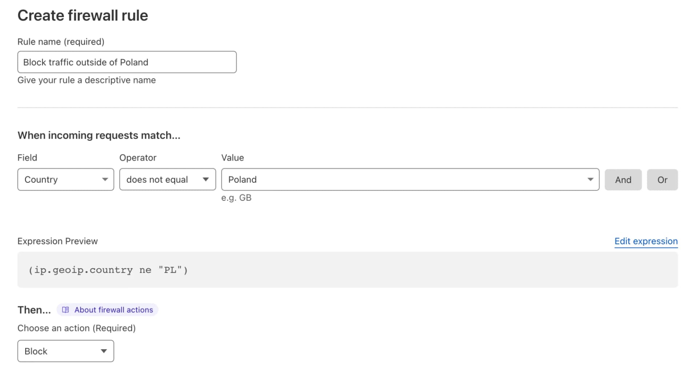Screen dimensions: 698x375
Task: Click the book icon beside About firewall actions
Action: tap(65, 310)
